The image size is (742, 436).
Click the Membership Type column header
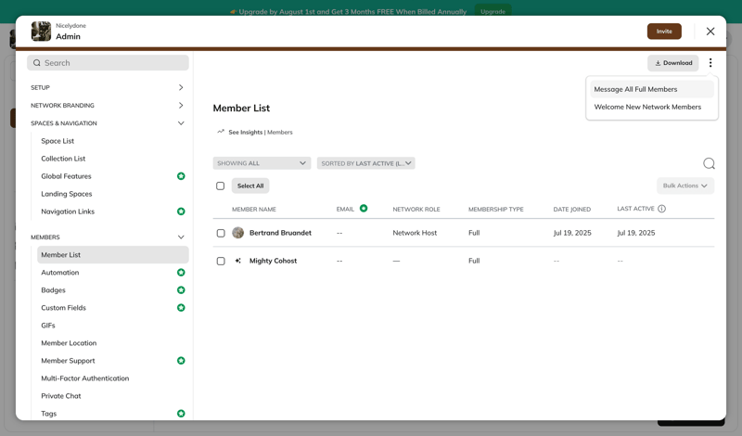coord(496,210)
